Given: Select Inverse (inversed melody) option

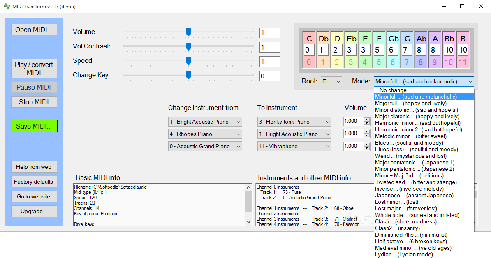Looking at the screenshot, I should [424, 189].
